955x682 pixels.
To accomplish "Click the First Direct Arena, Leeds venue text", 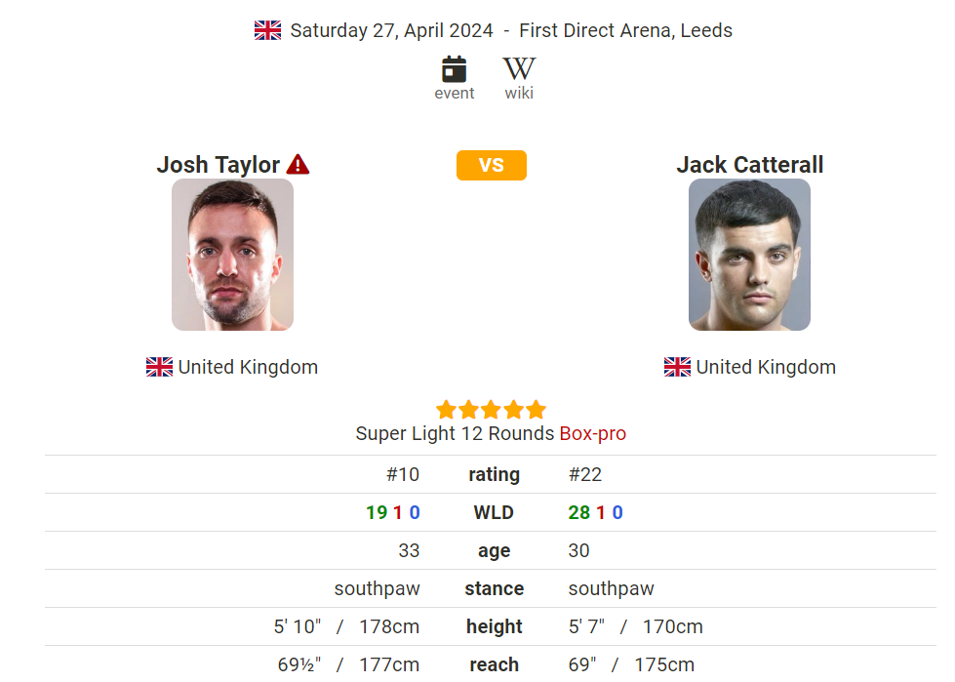I will point(625,30).
